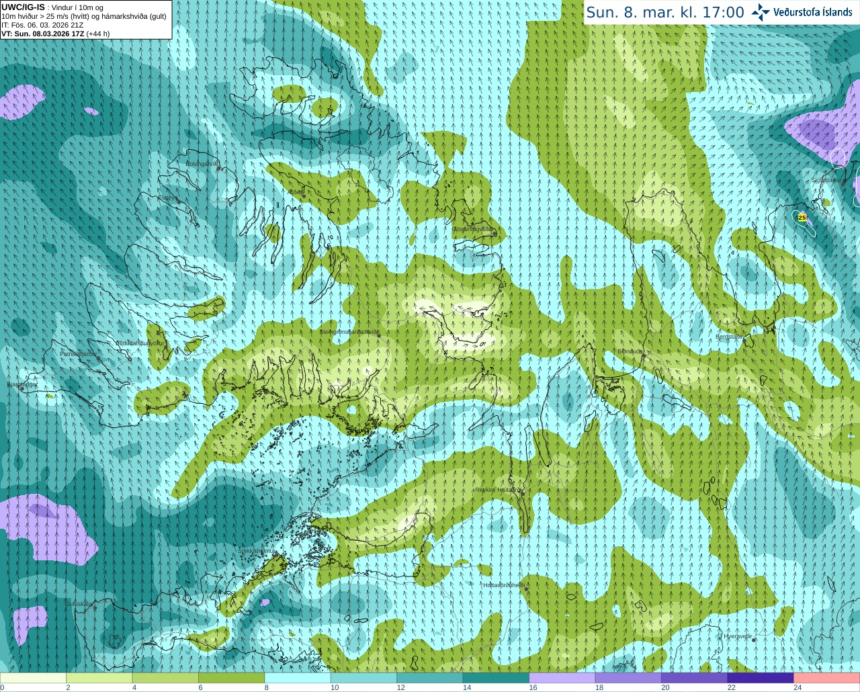Pick the 20–22 m/s legend swatch
This screenshot has height=692, width=860.
695,678
